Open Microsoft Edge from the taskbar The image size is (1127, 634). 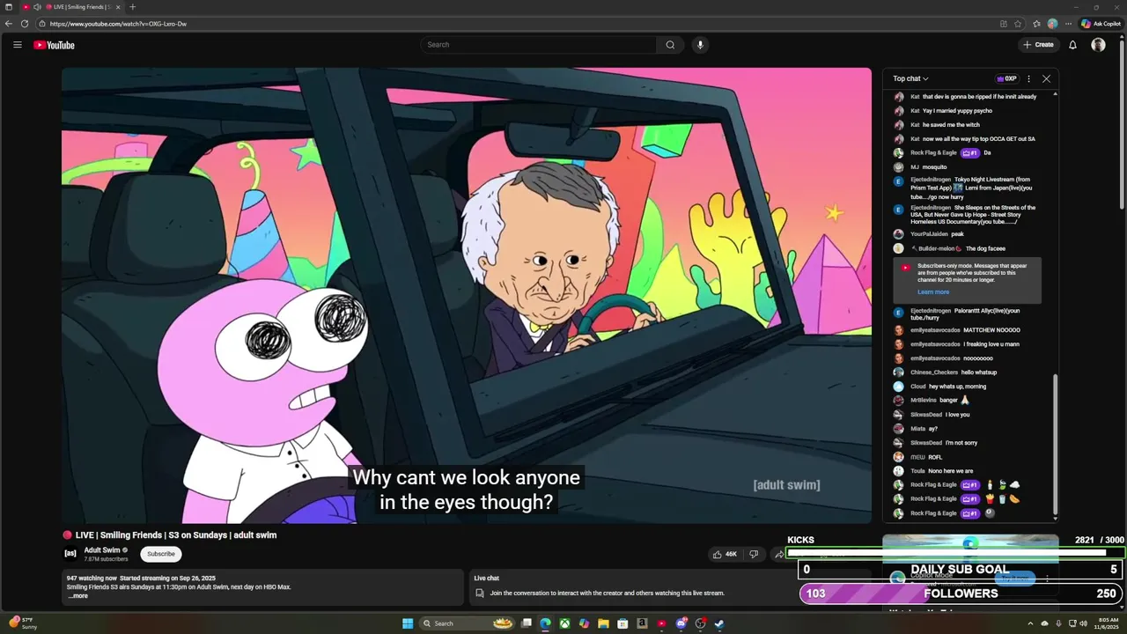pos(545,623)
